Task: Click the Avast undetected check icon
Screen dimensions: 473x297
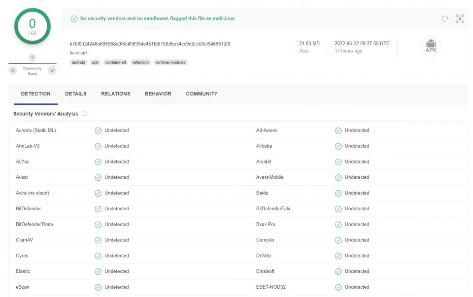Action: coord(98,178)
